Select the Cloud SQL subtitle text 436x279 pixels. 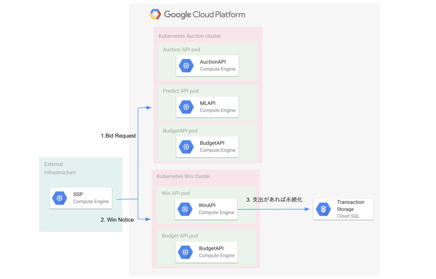348,216
